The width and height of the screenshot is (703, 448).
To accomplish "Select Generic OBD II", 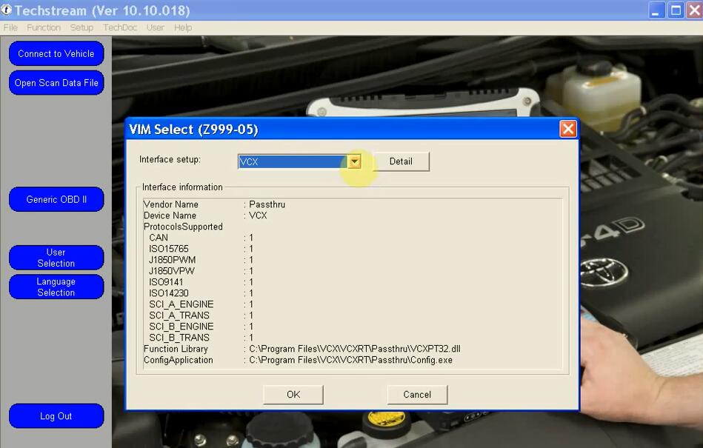I will point(56,199).
